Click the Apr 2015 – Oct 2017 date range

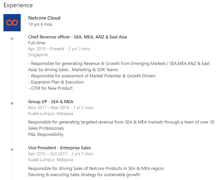click(48, 154)
